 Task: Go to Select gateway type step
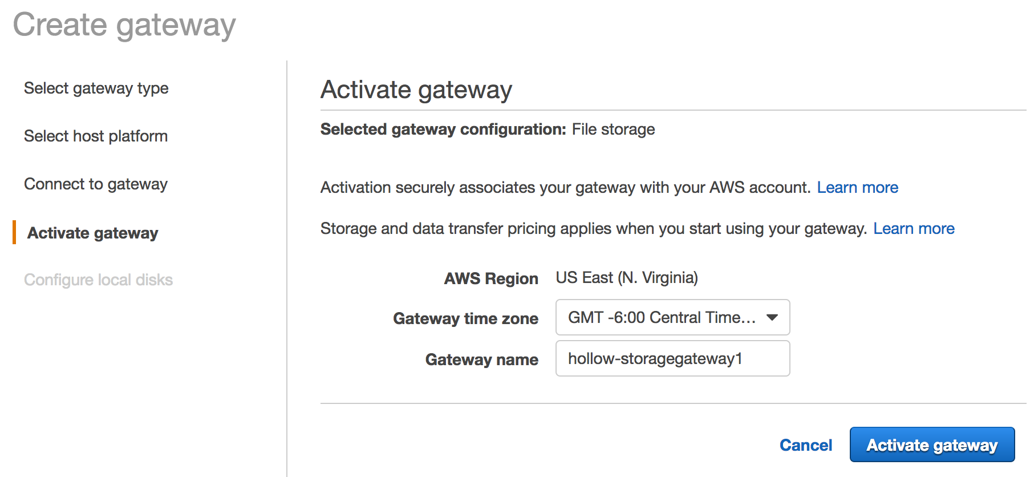tap(96, 88)
